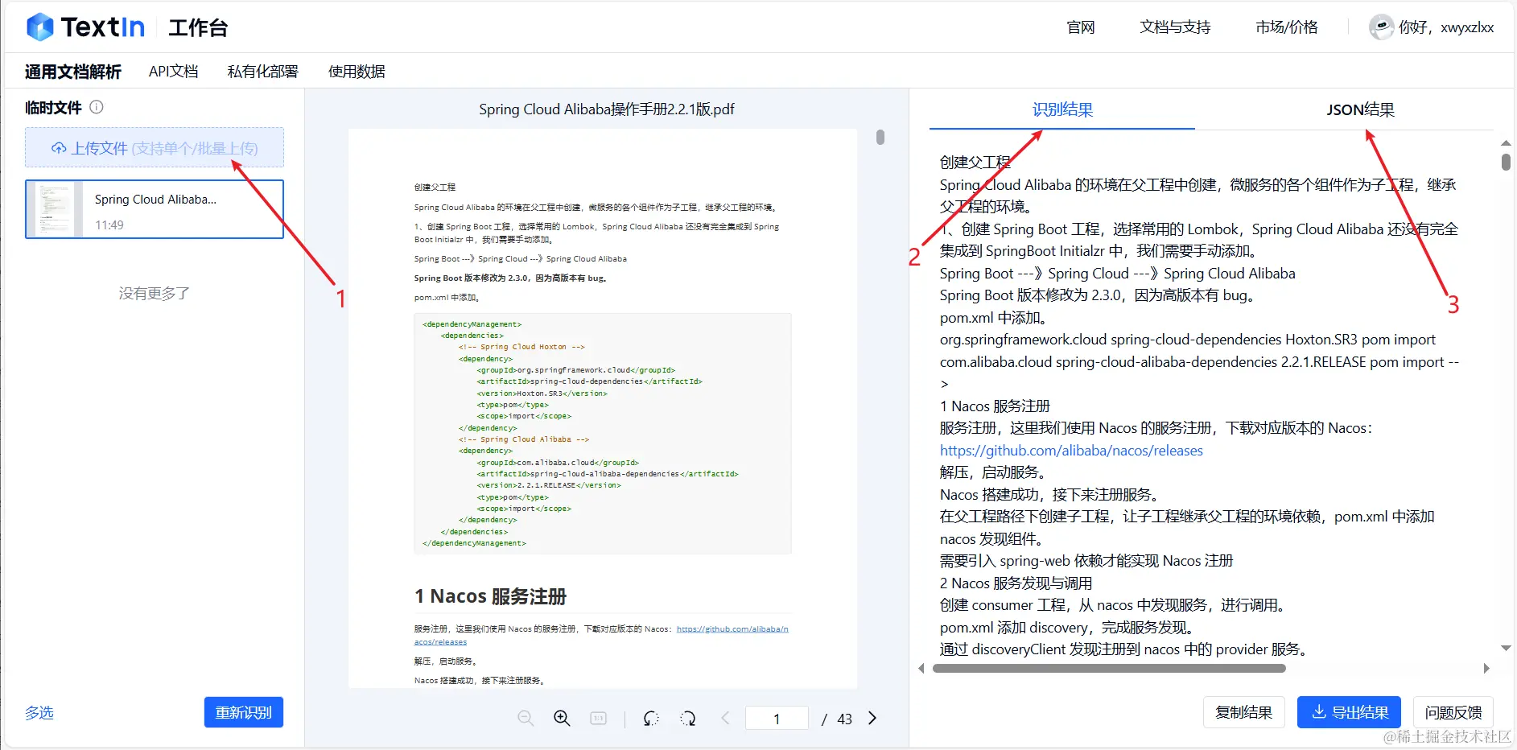Click '2 Nacos 服务发现与调用' result line

tap(1016, 583)
